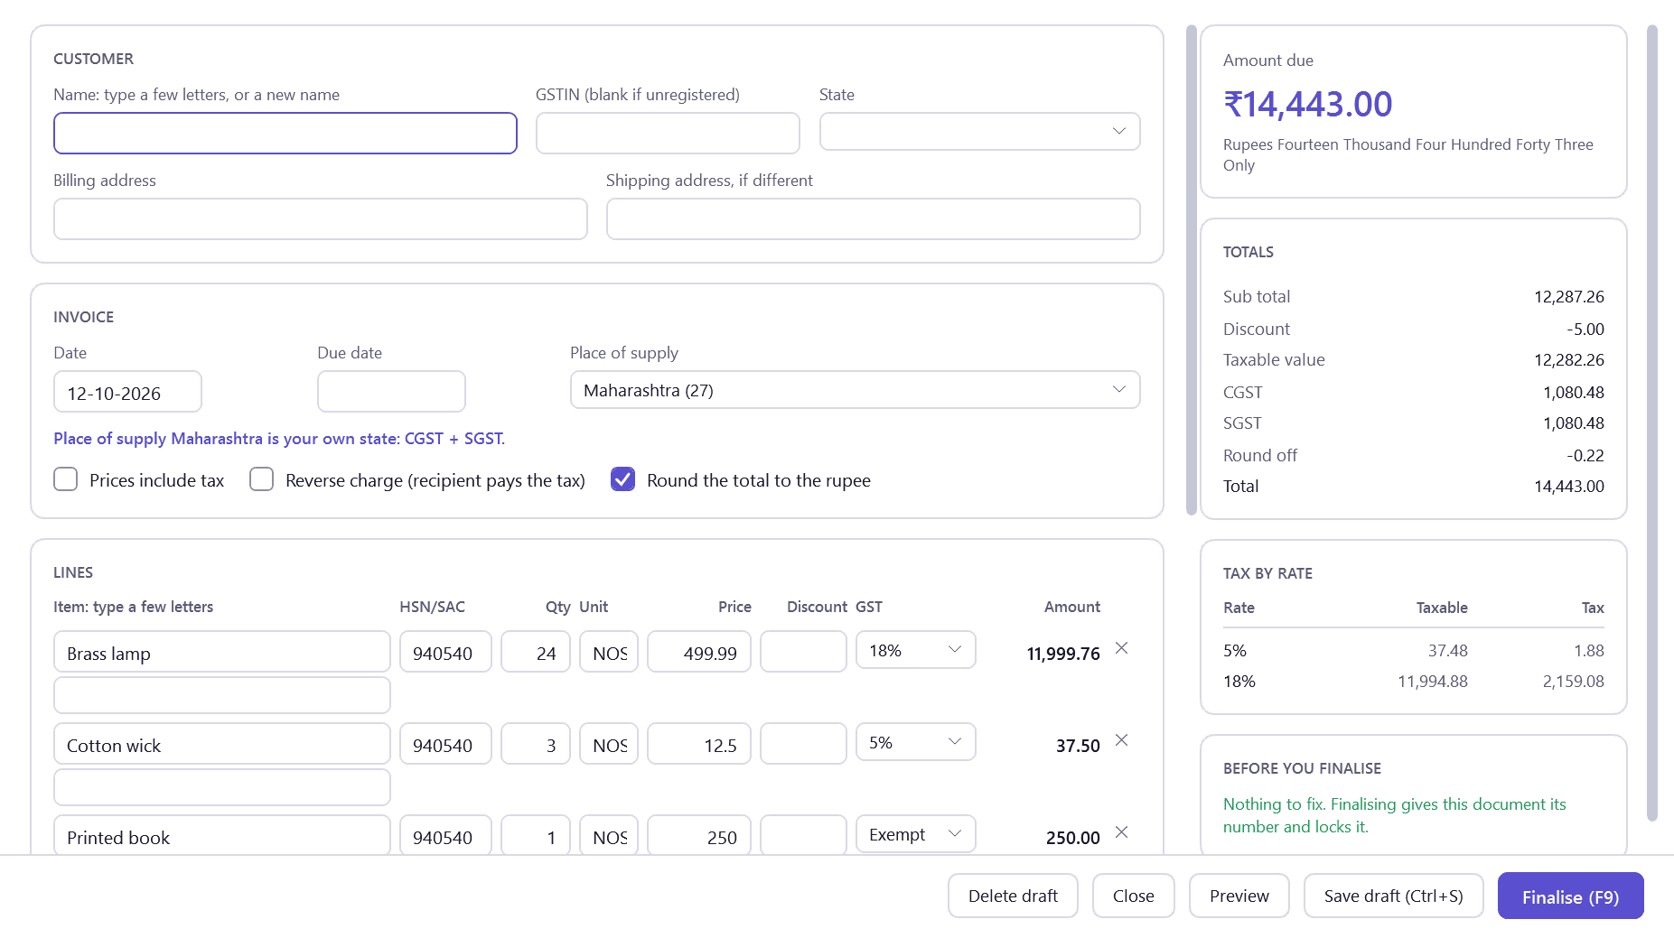Open the Place of supply dropdown
The height and width of the screenshot is (938, 1674).
click(x=855, y=390)
